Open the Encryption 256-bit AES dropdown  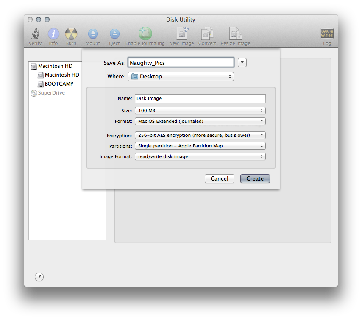(x=200, y=135)
